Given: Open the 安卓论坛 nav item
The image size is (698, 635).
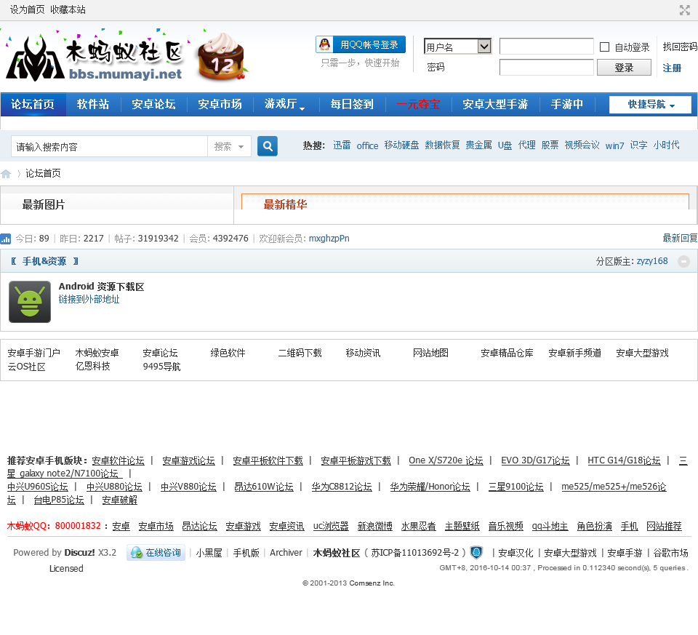Looking at the screenshot, I should (x=153, y=104).
